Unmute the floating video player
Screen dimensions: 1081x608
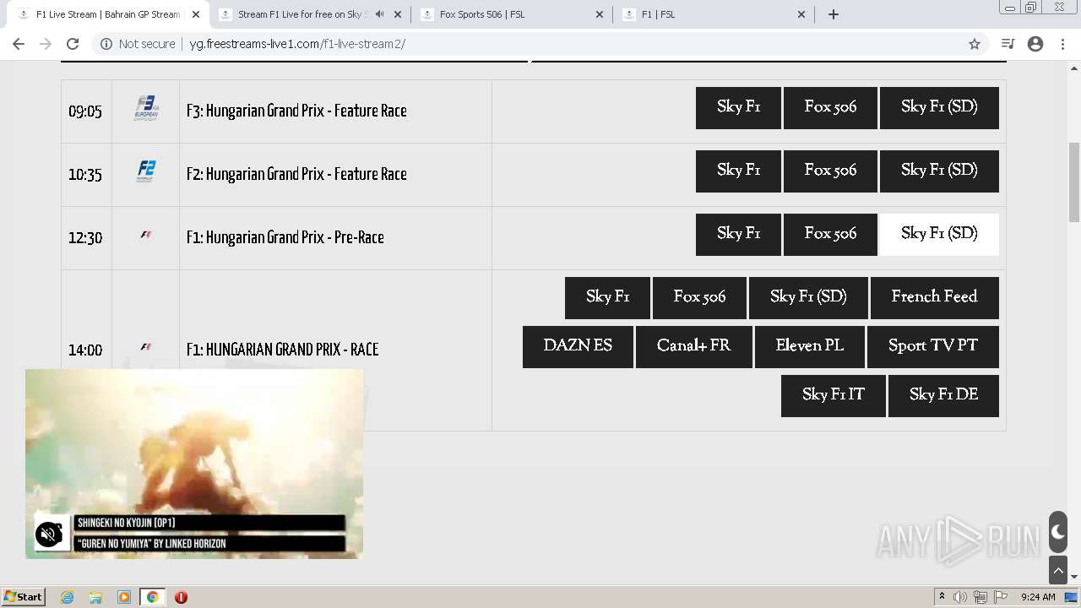[x=49, y=534]
